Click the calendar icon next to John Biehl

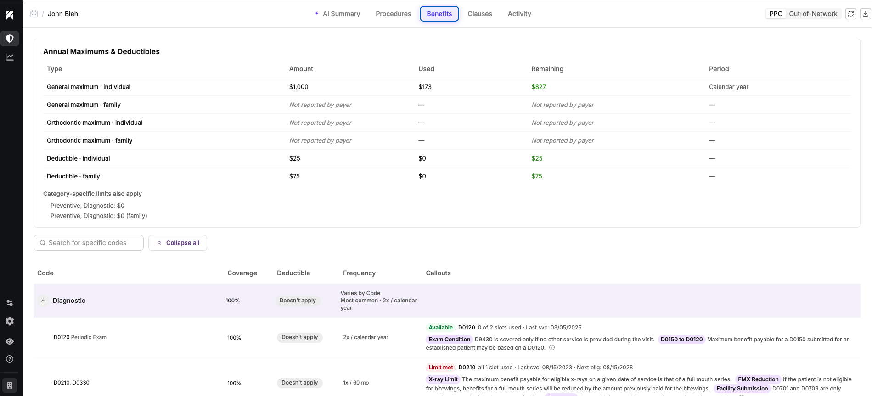pyautogui.click(x=34, y=14)
